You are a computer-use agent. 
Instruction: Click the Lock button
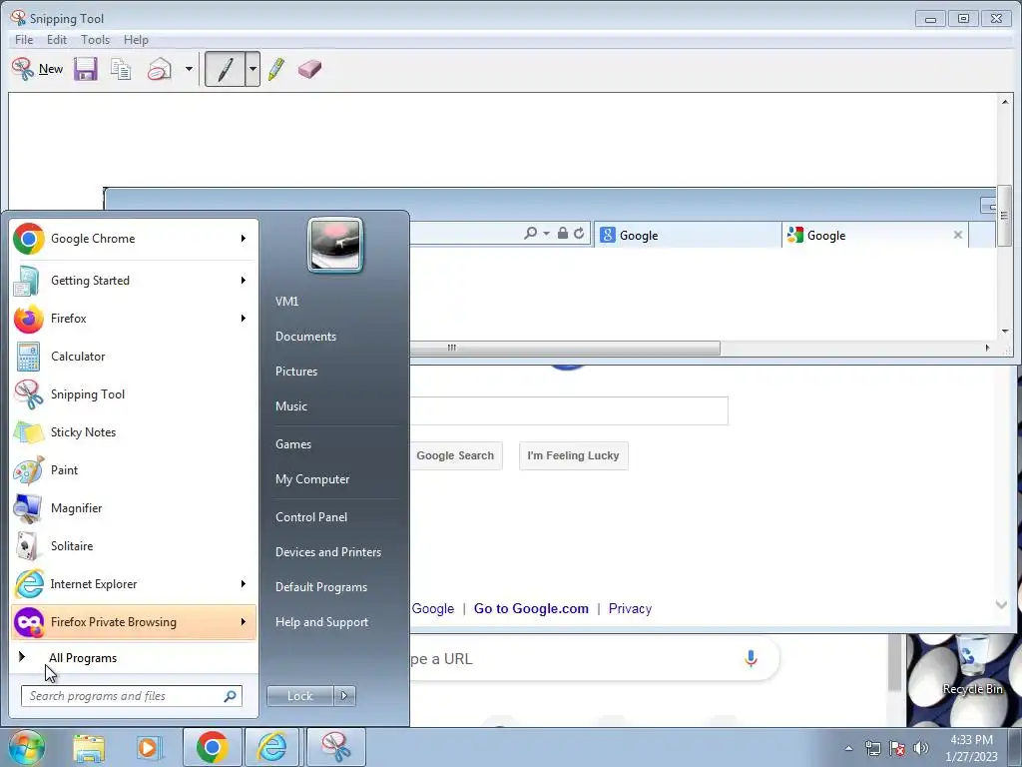pos(299,696)
